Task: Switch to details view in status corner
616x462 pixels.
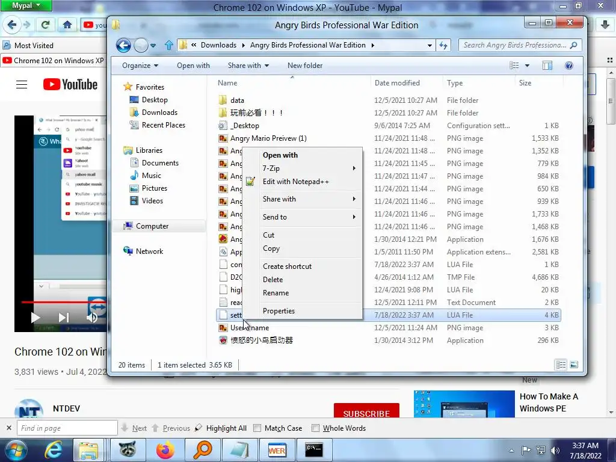Action: (x=561, y=365)
